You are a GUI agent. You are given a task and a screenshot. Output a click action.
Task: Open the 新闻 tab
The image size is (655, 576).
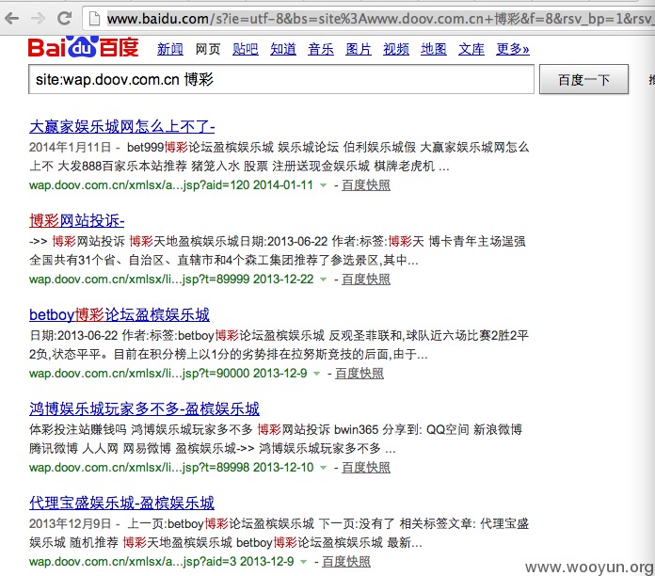[170, 49]
